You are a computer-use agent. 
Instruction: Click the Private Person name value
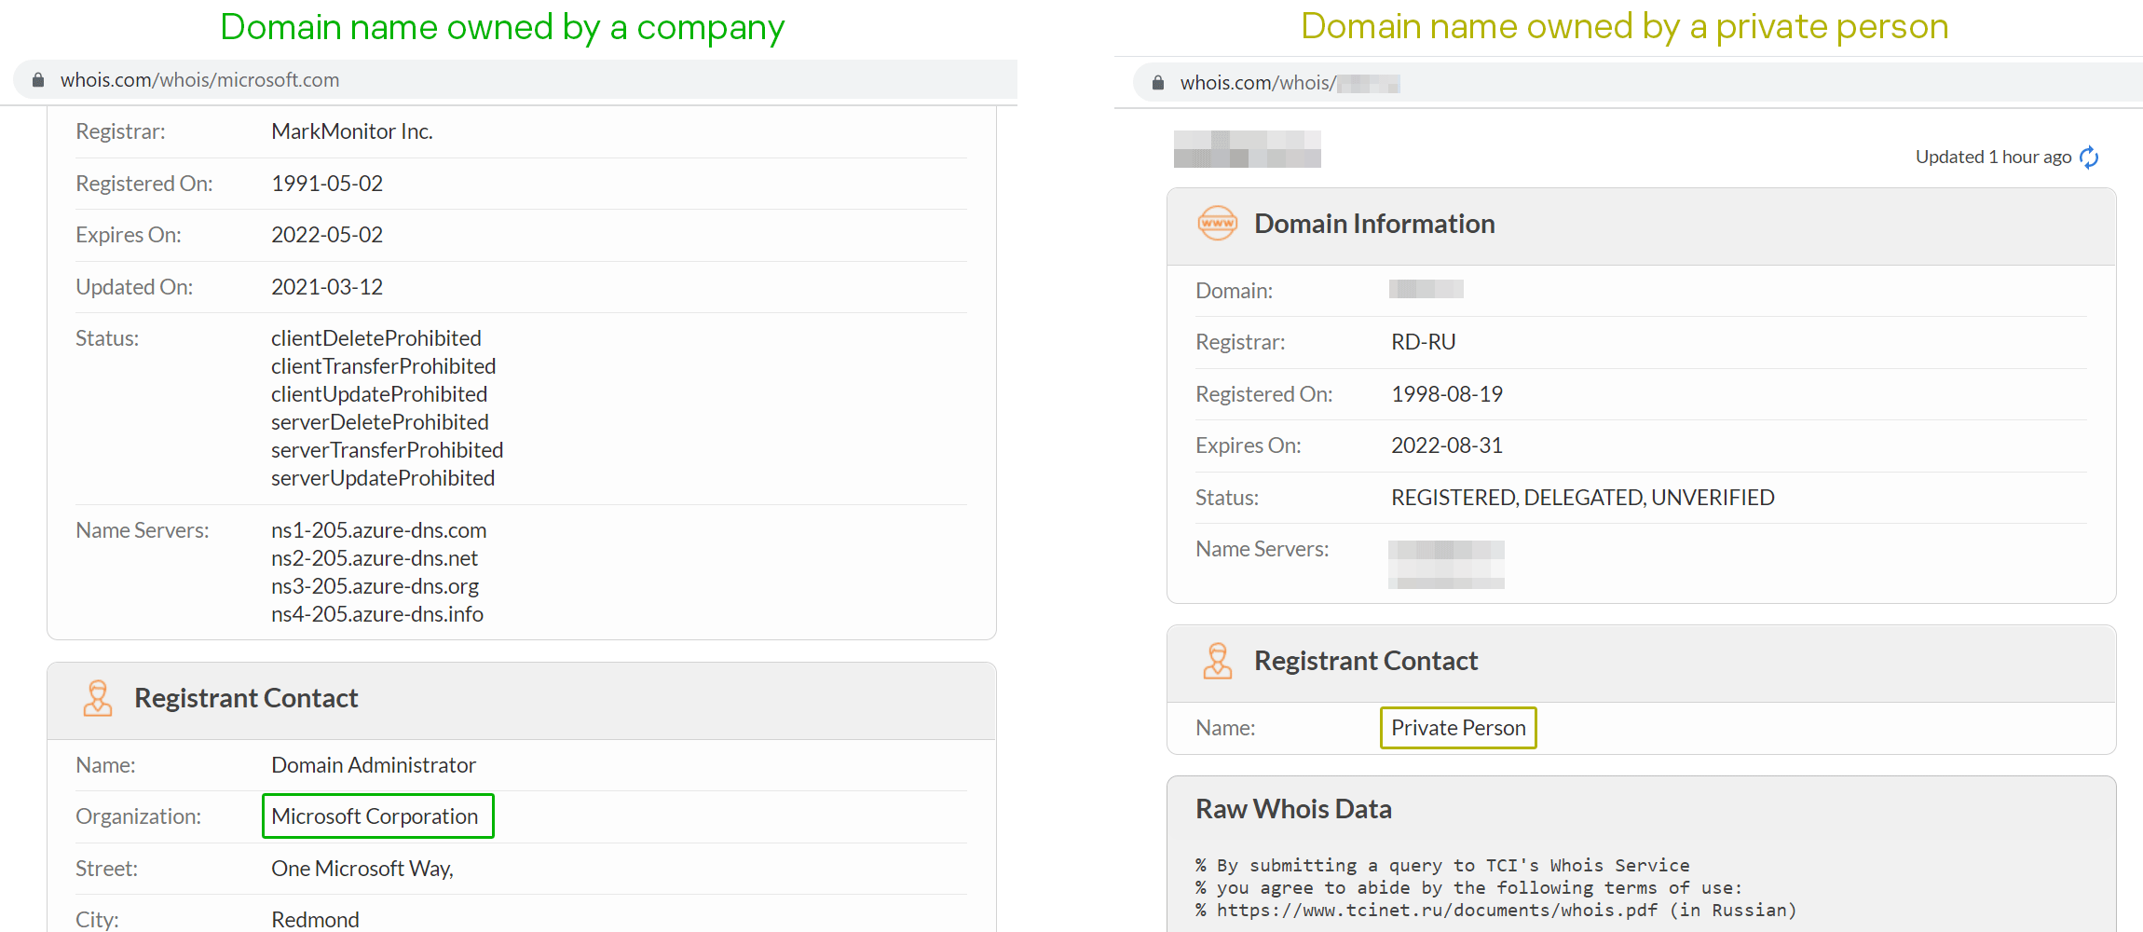click(x=1458, y=728)
